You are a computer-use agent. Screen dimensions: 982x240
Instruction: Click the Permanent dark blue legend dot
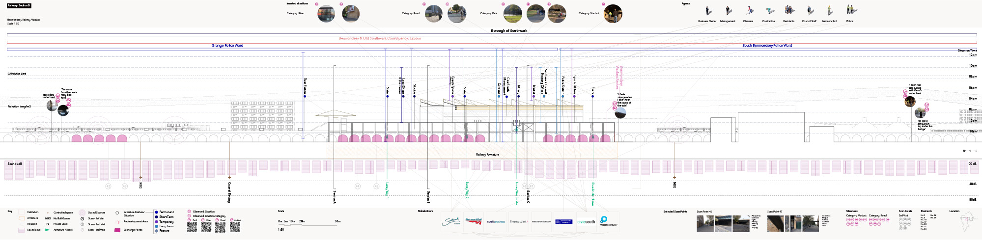coord(156,212)
